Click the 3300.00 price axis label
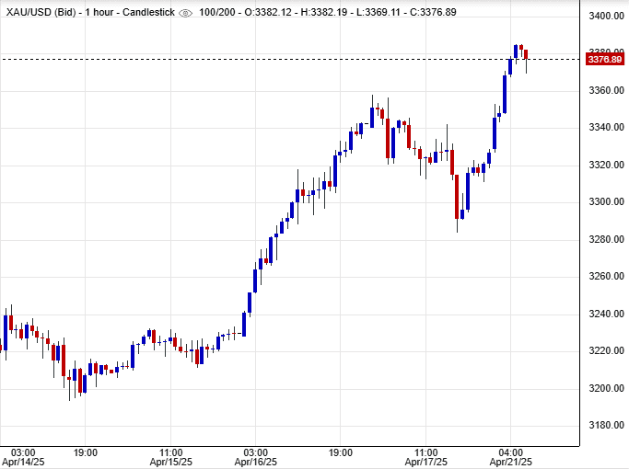The width and height of the screenshot is (629, 469). point(606,201)
